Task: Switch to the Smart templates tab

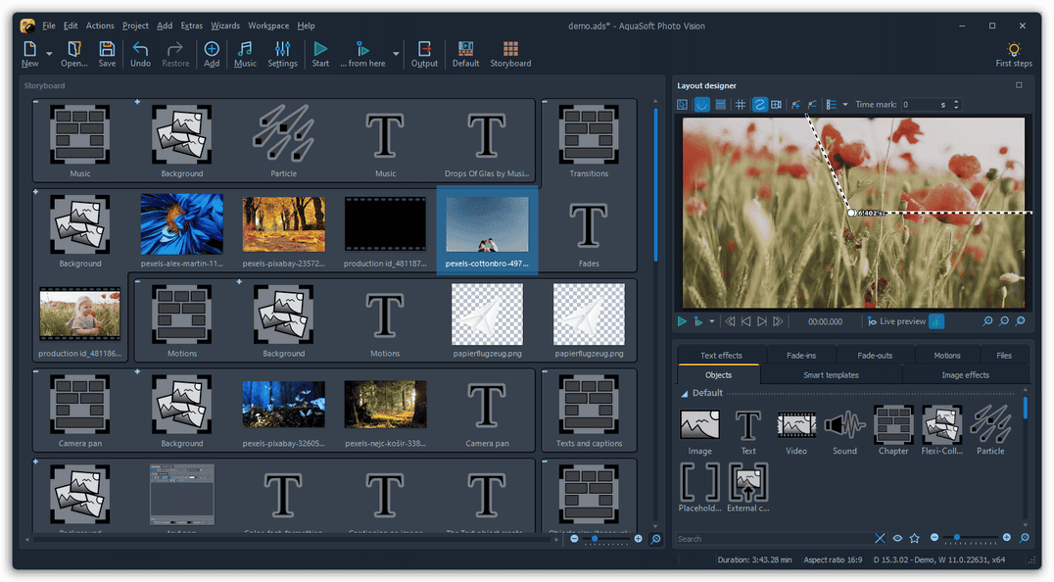Action: click(x=831, y=375)
